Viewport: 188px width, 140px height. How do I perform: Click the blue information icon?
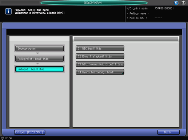click(x=8, y=12)
